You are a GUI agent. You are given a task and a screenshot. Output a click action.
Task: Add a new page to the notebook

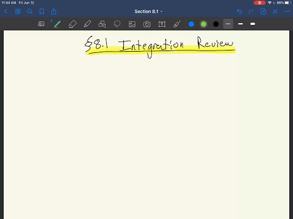pyautogui.click(x=263, y=12)
